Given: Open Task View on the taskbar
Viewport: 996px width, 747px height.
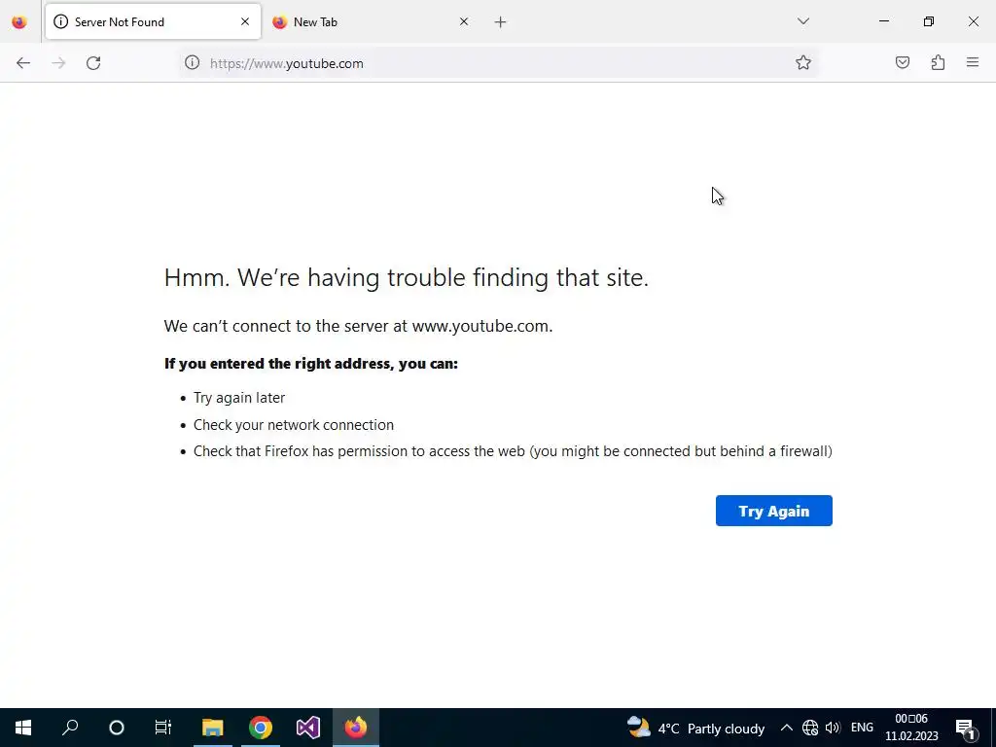Looking at the screenshot, I should click(x=163, y=728).
